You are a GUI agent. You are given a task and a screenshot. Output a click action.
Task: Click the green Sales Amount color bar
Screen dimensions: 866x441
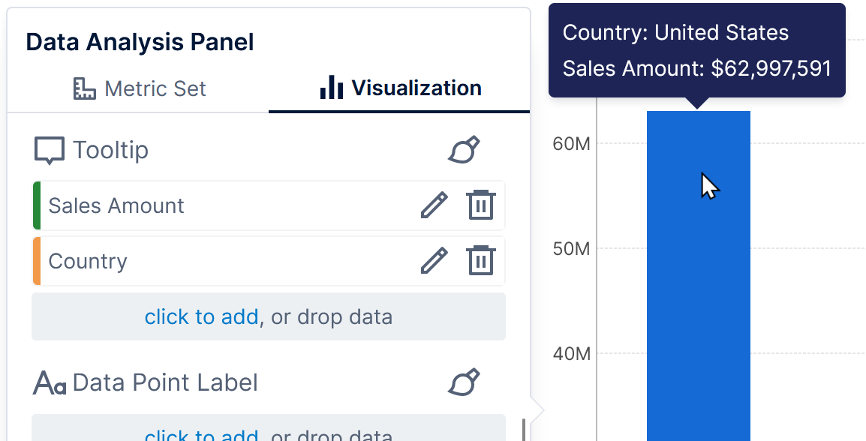click(x=37, y=205)
